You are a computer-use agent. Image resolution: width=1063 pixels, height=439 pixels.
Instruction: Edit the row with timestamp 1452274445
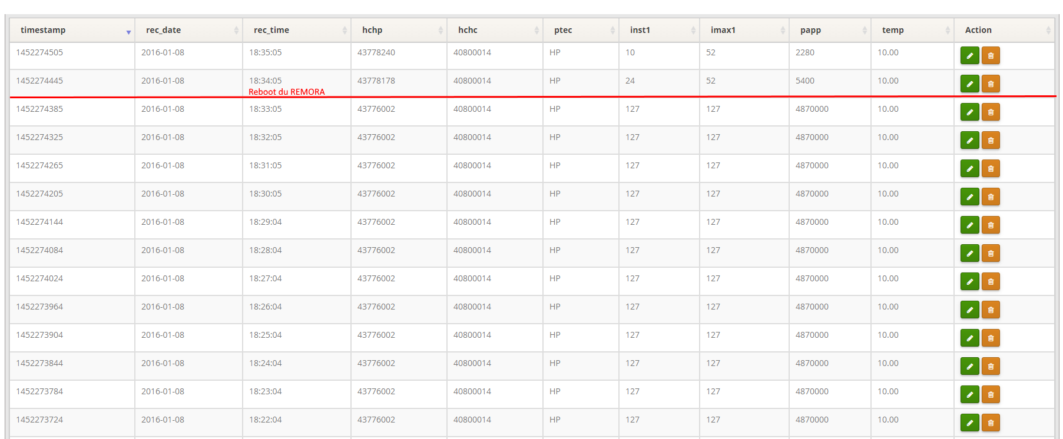coord(969,84)
